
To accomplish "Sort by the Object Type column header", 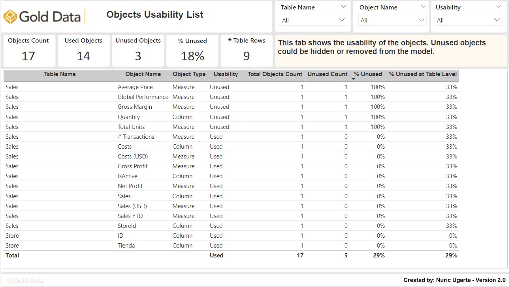I will [189, 74].
